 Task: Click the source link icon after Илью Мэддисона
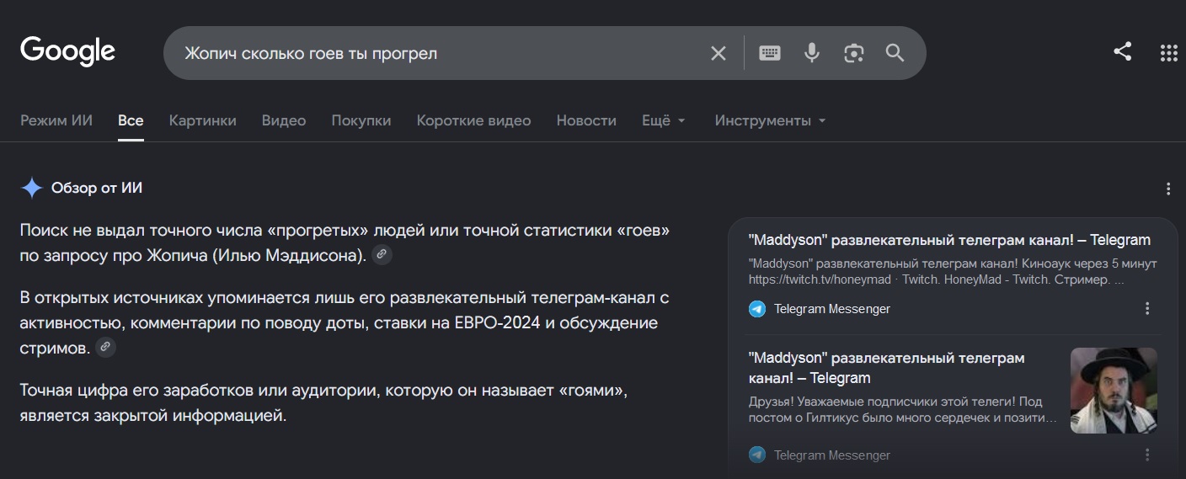(382, 254)
